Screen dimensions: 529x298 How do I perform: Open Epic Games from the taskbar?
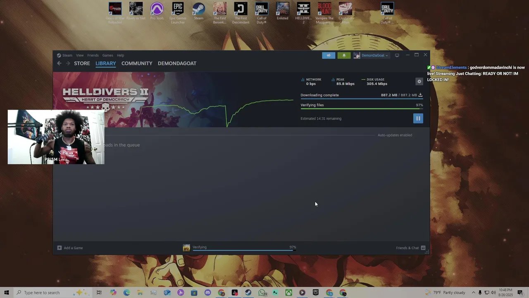[316, 293]
